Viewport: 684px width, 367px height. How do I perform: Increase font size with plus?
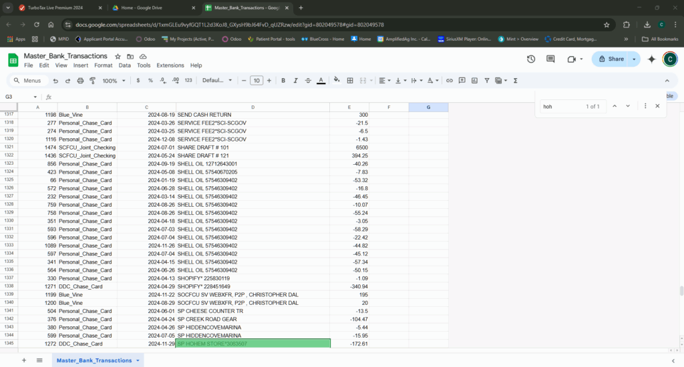click(269, 81)
